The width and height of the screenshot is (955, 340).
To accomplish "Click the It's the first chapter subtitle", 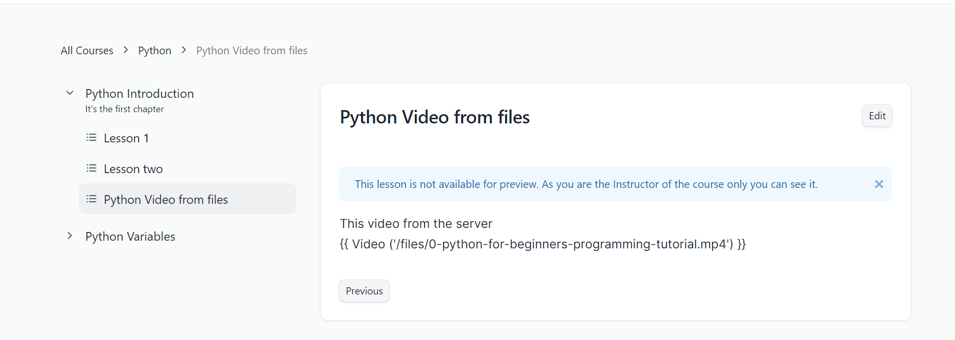I will [x=124, y=109].
